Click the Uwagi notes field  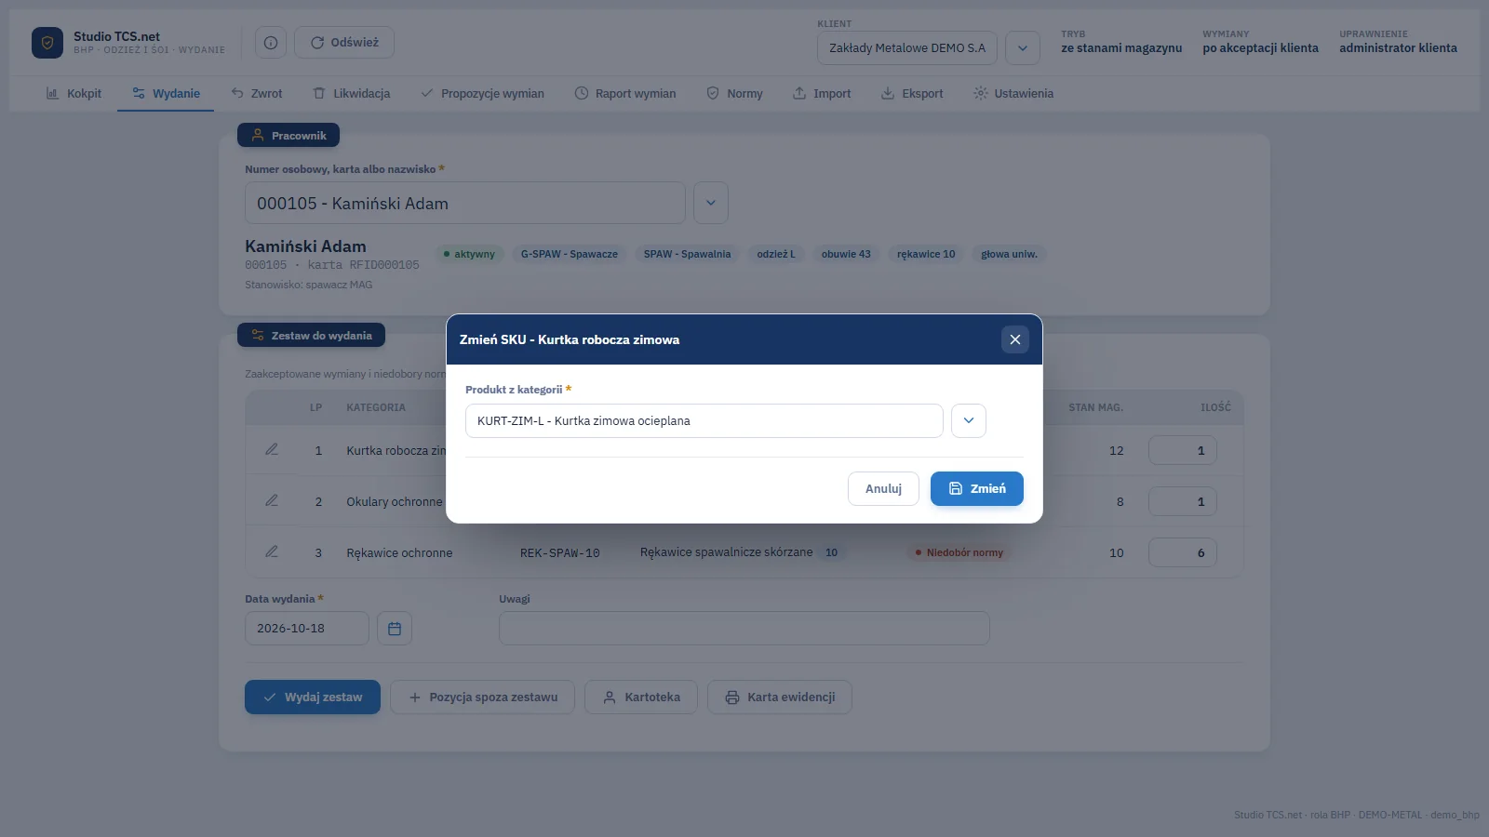tap(744, 629)
